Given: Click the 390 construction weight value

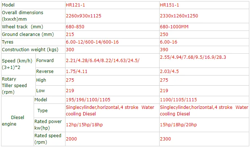Looking at the screenshot, I should coord(164,49).
